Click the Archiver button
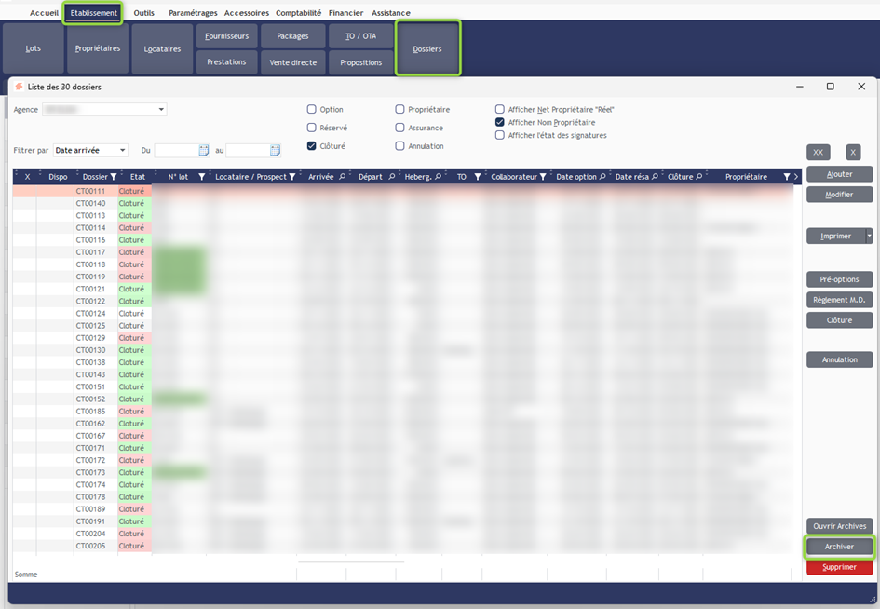The width and height of the screenshot is (880, 609). [x=839, y=547]
